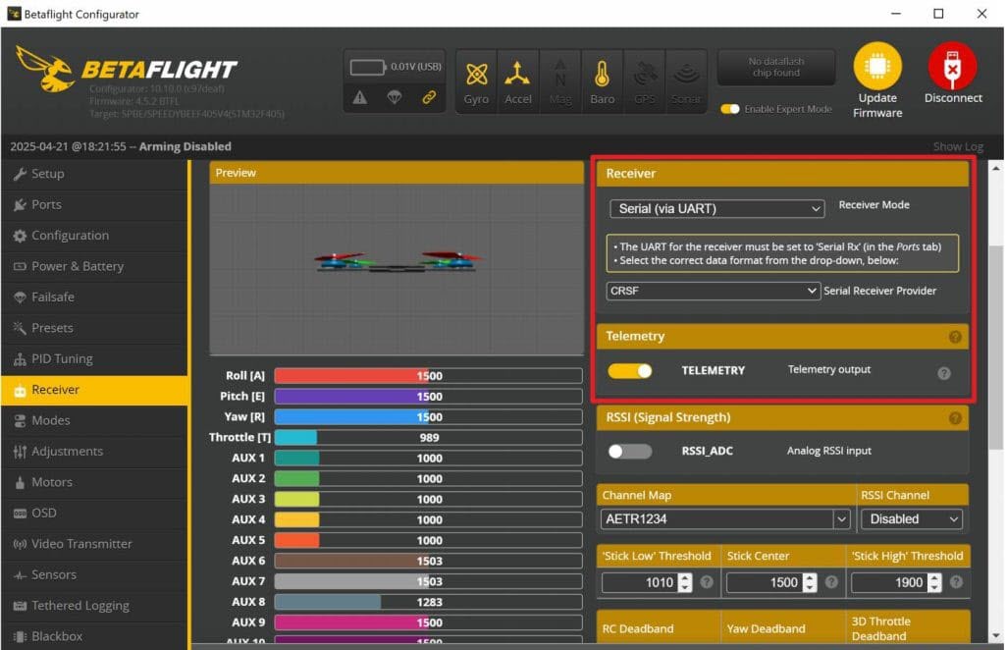The height and width of the screenshot is (650, 1007).
Task: Open the Motors tab
Action: [x=94, y=482]
